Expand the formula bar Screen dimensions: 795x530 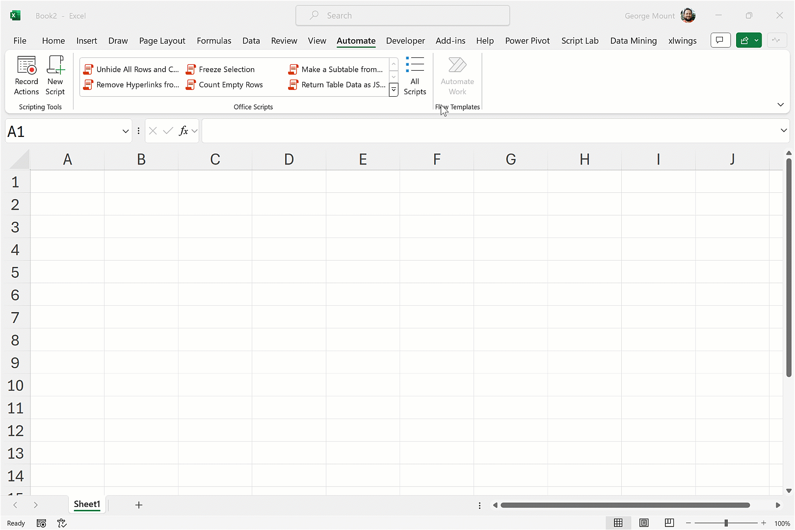coord(783,131)
